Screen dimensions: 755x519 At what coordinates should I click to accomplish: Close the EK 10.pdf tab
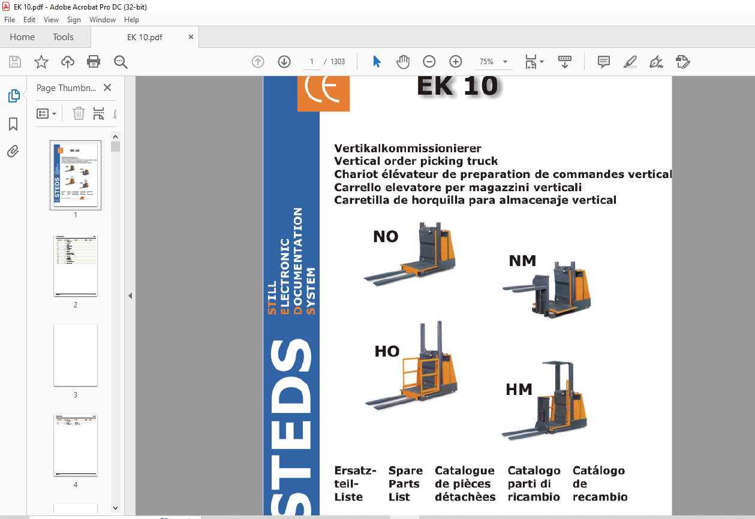click(191, 37)
